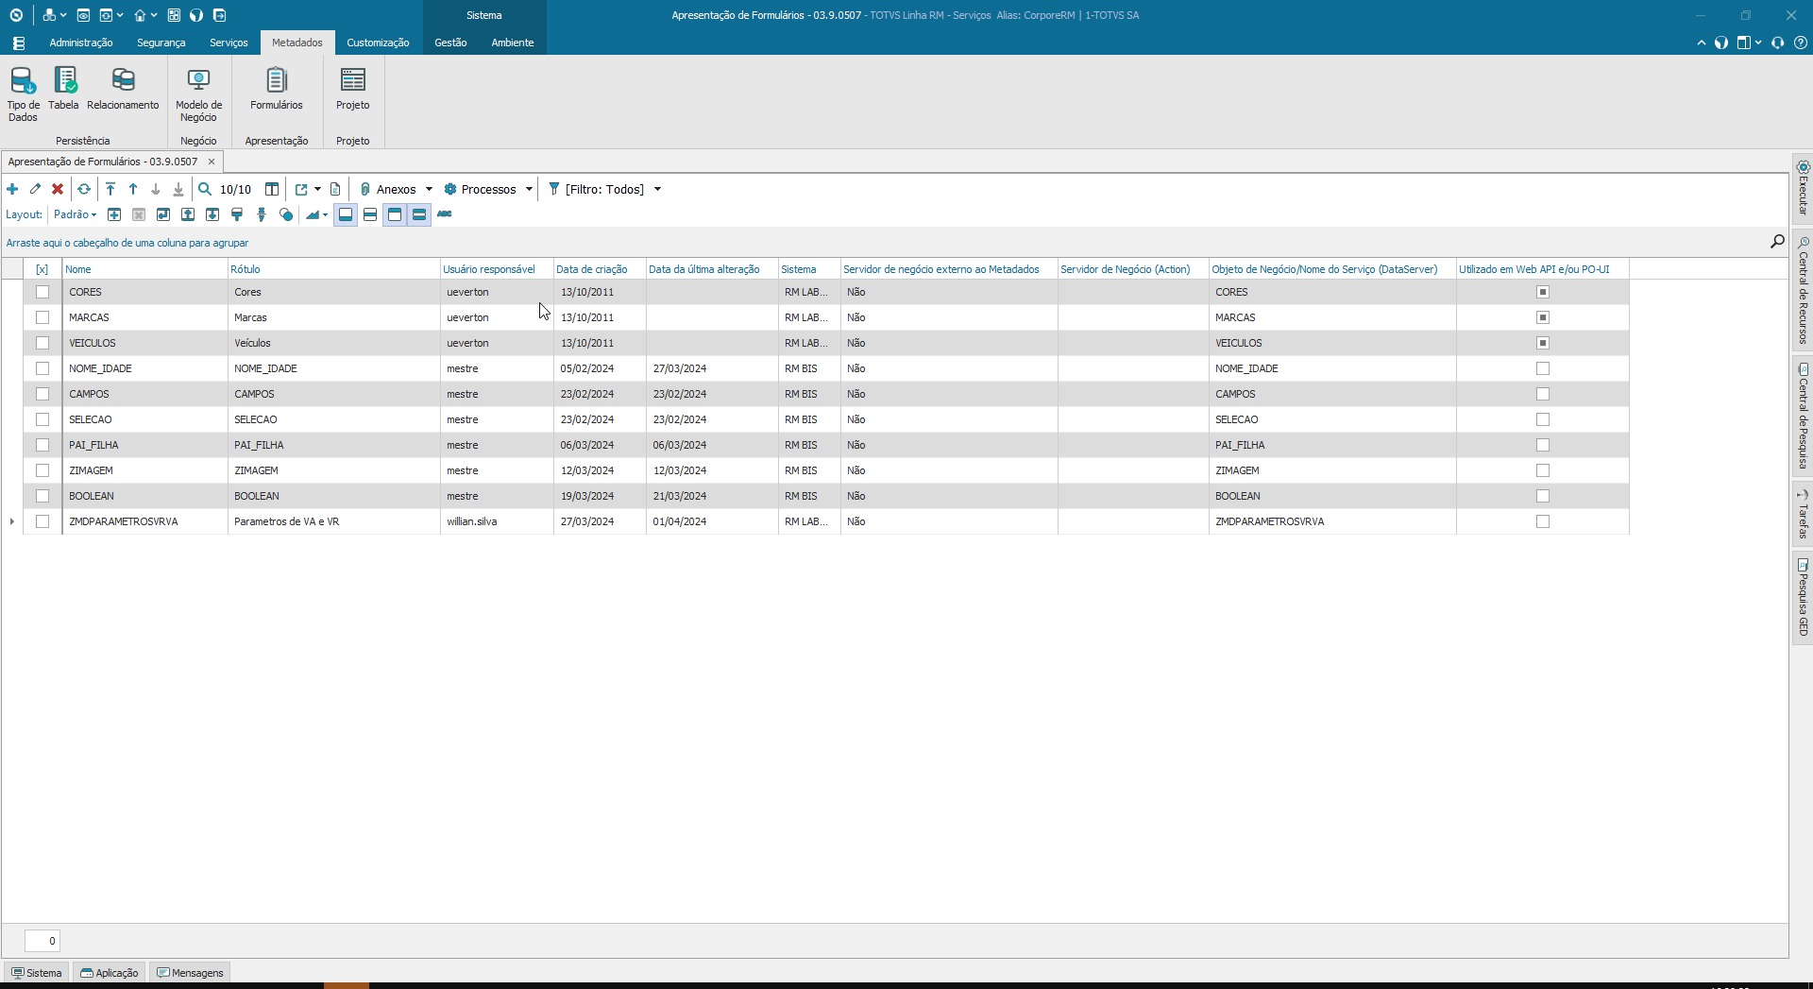Open the Tarefas side panel
The width and height of the screenshot is (1813, 989).
1803,514
